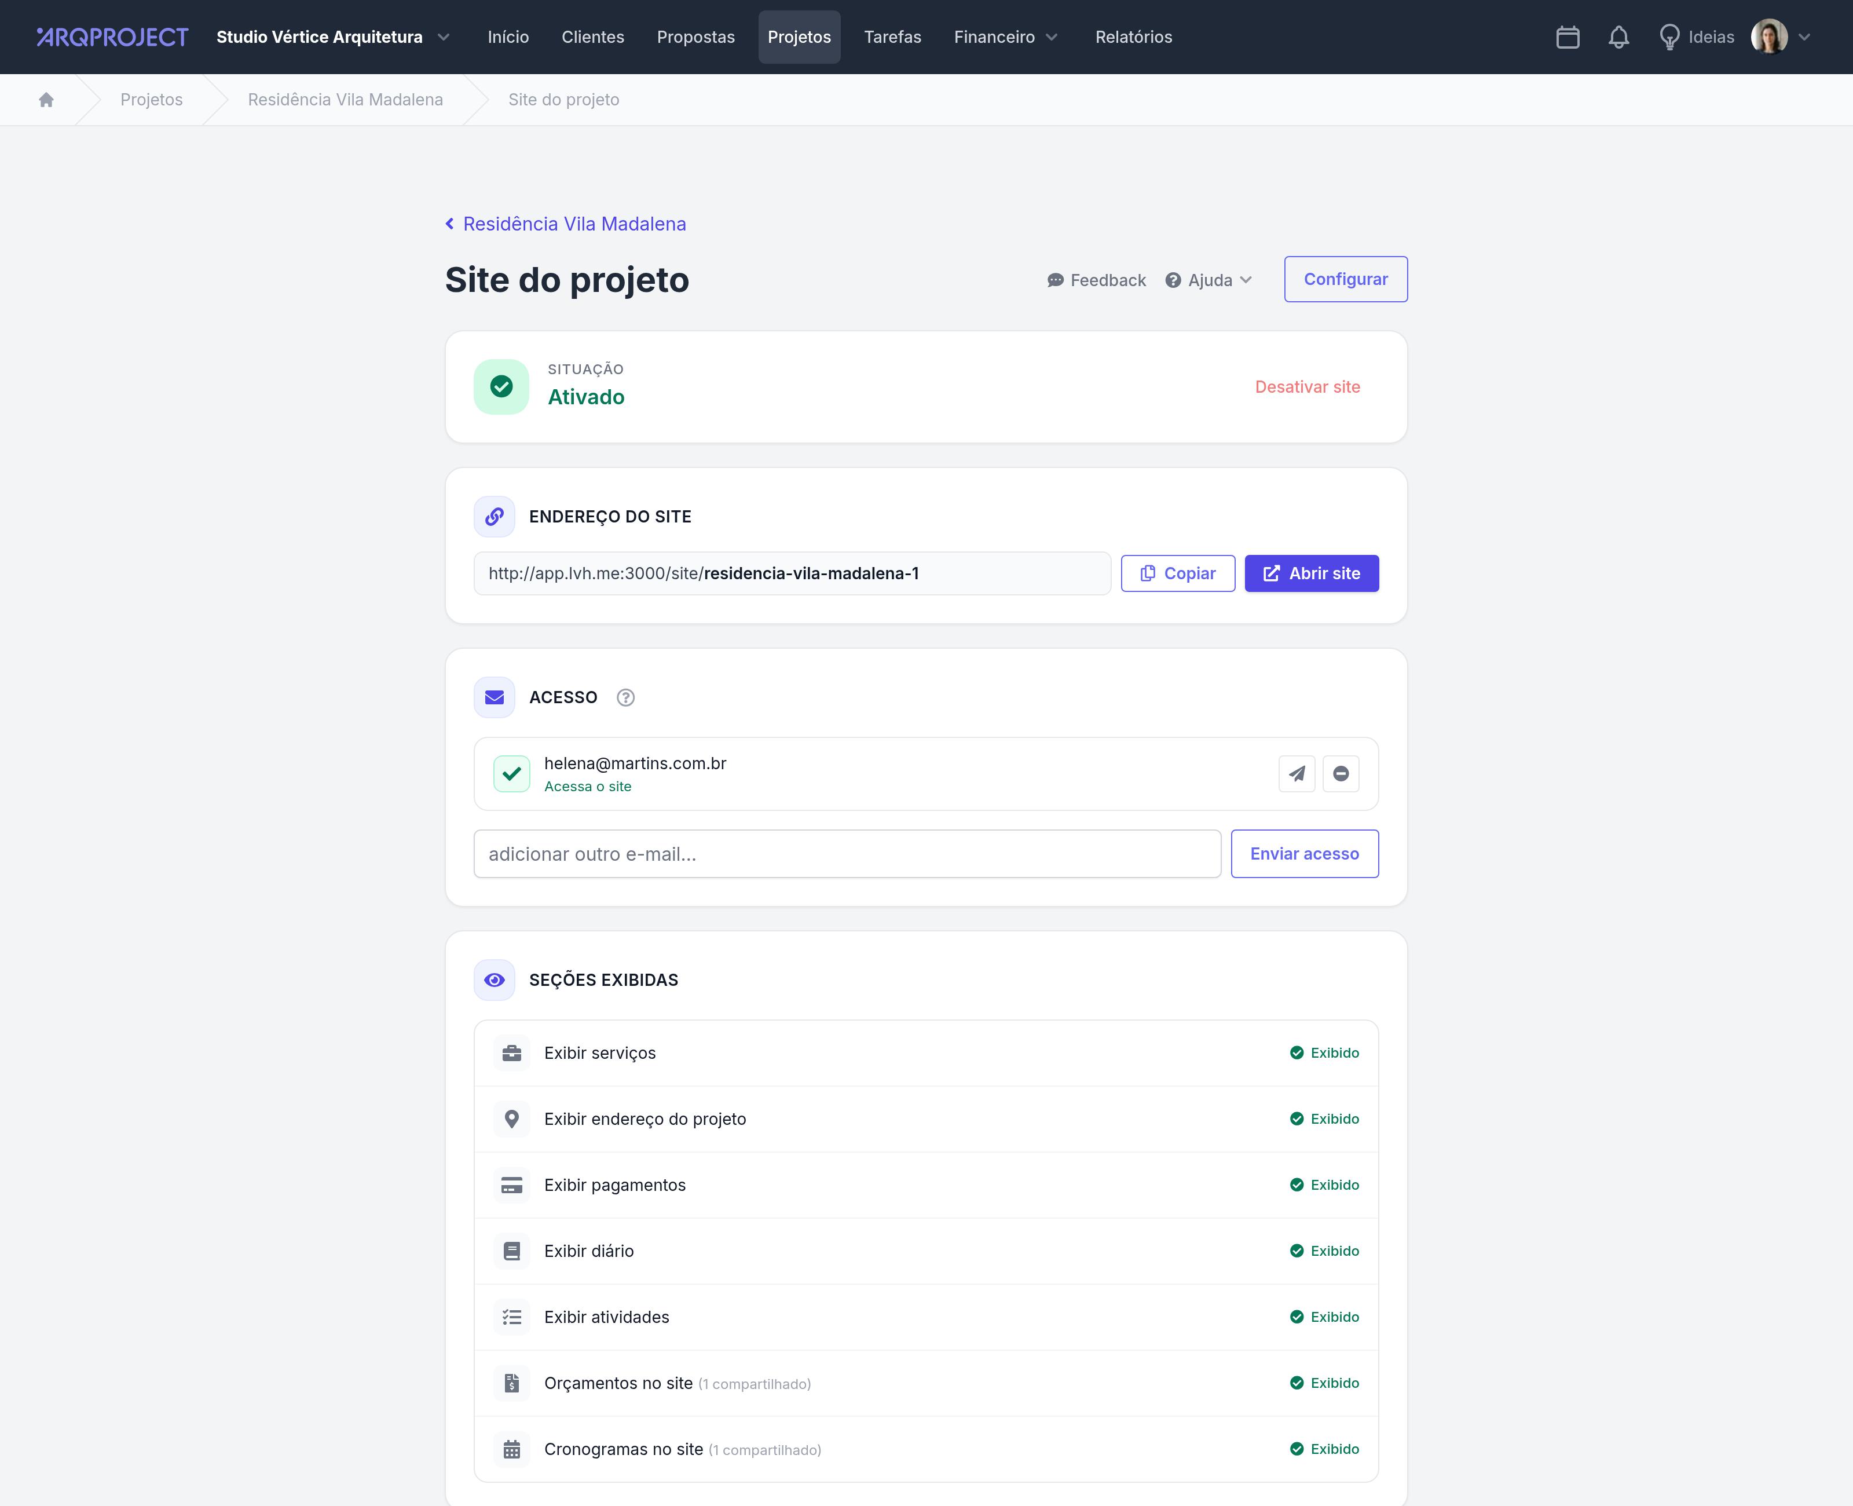Click the Cronogramas calendar grid icon
Screen dimensions: 1853x1506
click(x=511, y=1450)
